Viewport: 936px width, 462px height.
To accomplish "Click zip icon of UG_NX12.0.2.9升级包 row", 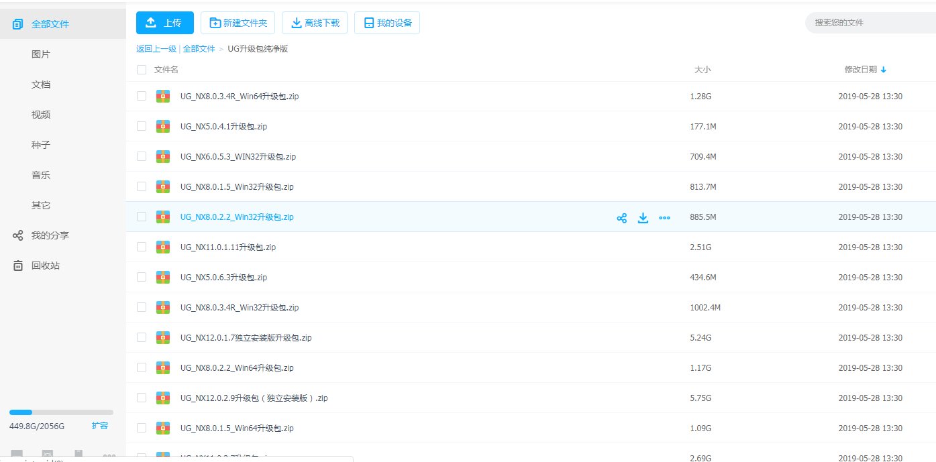I will click(x=162, y=398).
